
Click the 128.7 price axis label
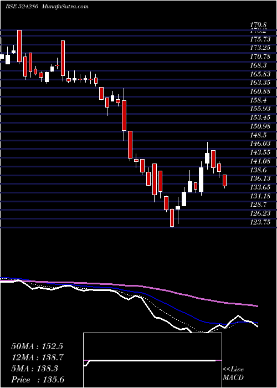(x=259, y=205)
